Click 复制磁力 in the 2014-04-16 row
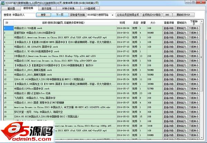This screenshot has height=143, width=207. point(181,131)
